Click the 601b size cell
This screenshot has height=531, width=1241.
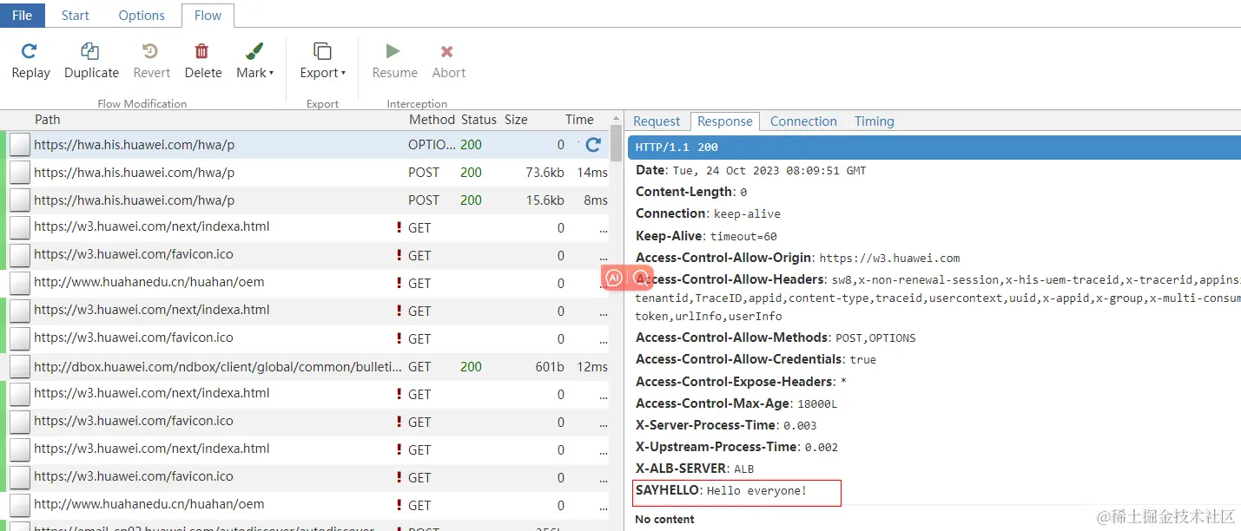[x=550, y=367]
